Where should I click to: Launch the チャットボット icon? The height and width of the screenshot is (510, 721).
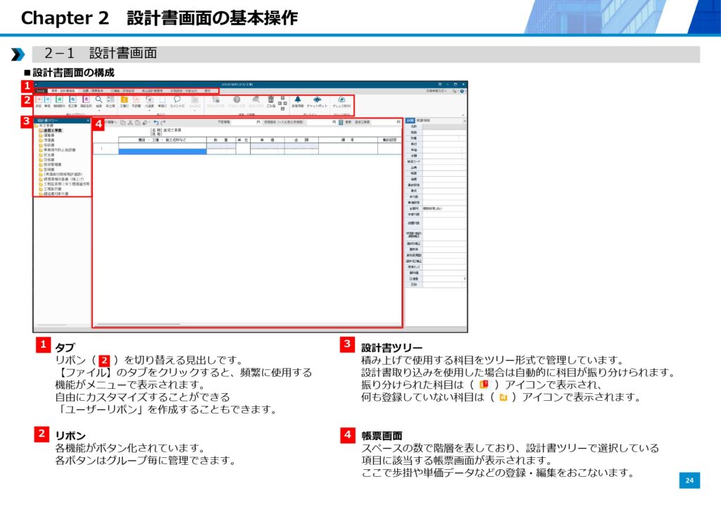coord(317,100)
